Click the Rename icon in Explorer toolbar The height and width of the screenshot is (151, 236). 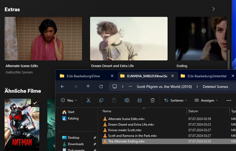point(127,100)
